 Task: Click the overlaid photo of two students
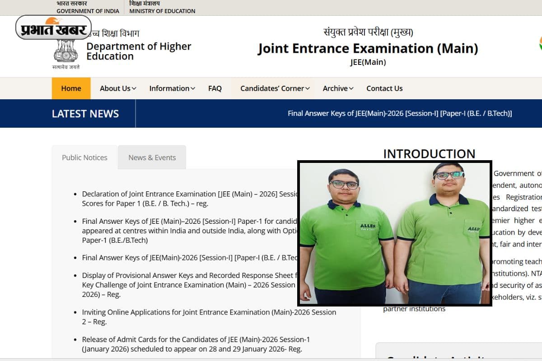[x=395, y=235]
